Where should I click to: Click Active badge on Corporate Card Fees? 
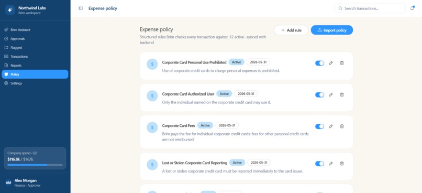coord(205,125)
